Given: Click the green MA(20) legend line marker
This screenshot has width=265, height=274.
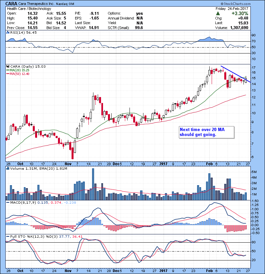Looking at the screenshot, I should (8, 70).
